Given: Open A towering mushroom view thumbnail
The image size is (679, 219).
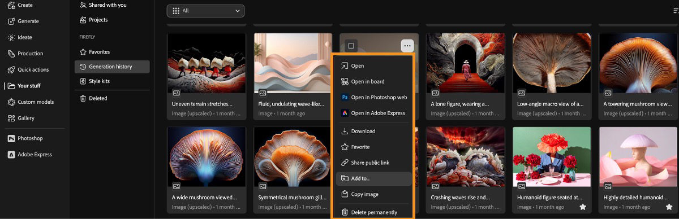Looking at the screenshot, I should click(638, 63).
